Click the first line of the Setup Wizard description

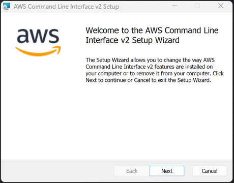150,60
